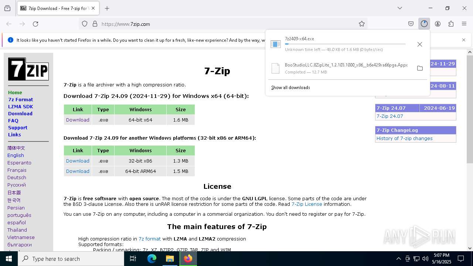473x266 pixels.
Task: Switch to the 7zip Download tab
Action: click(58, 8)
